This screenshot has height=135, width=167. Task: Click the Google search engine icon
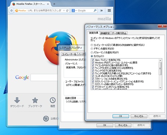click(x=73, y=11)
